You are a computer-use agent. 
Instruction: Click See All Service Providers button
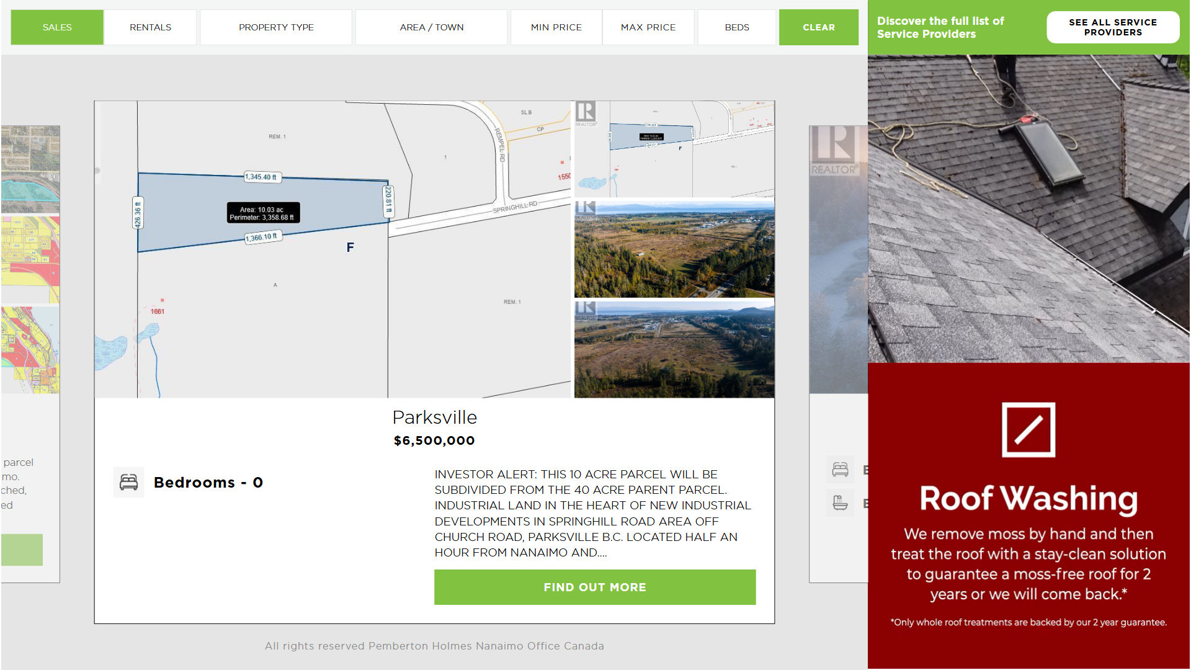[1112, 27]
